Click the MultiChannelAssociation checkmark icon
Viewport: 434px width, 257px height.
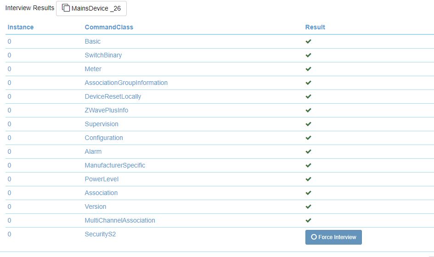click(309, 220)
